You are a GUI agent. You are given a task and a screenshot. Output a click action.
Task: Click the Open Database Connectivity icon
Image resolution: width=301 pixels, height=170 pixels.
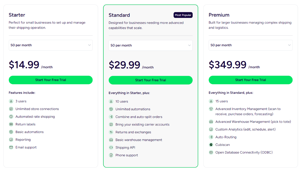tap(211, 152)
